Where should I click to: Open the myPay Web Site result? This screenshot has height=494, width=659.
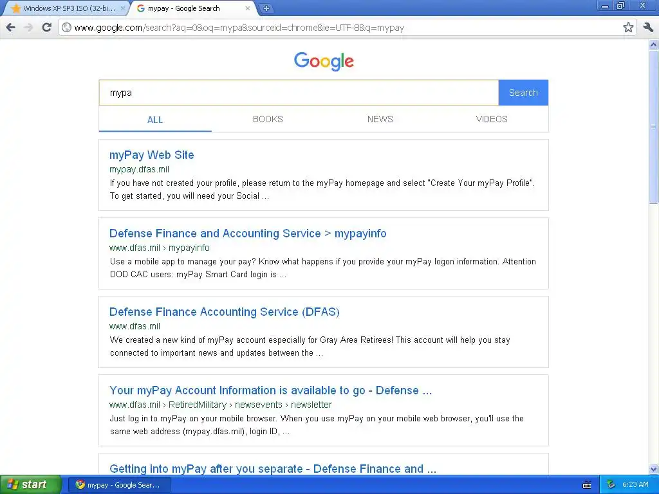click(x=152, y=155)
